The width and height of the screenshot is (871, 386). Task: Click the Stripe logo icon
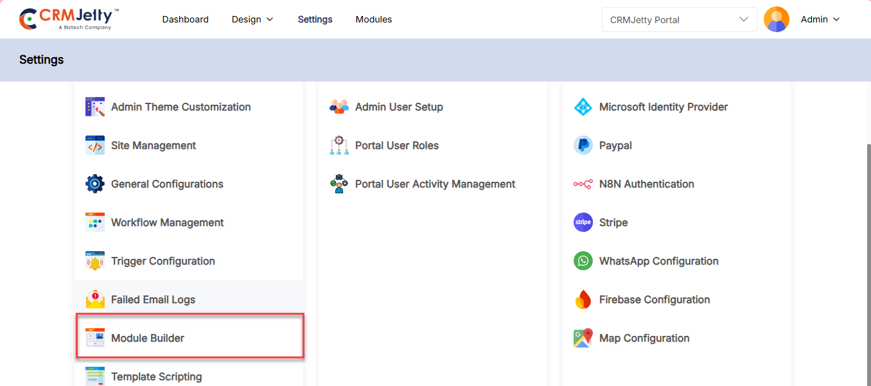[x=583, y=223]
